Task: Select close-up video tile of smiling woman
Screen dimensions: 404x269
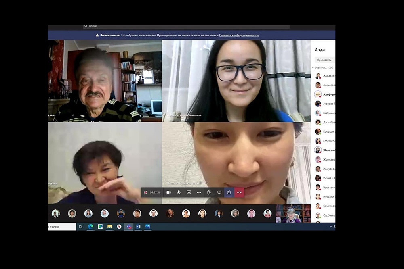Action: tap(236, 163)
